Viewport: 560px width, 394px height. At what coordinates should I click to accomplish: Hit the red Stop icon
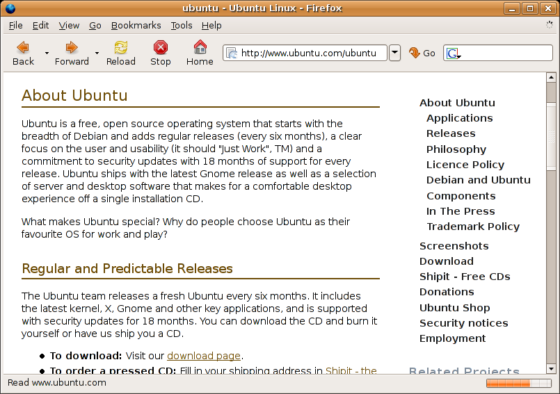coord(161,47)
